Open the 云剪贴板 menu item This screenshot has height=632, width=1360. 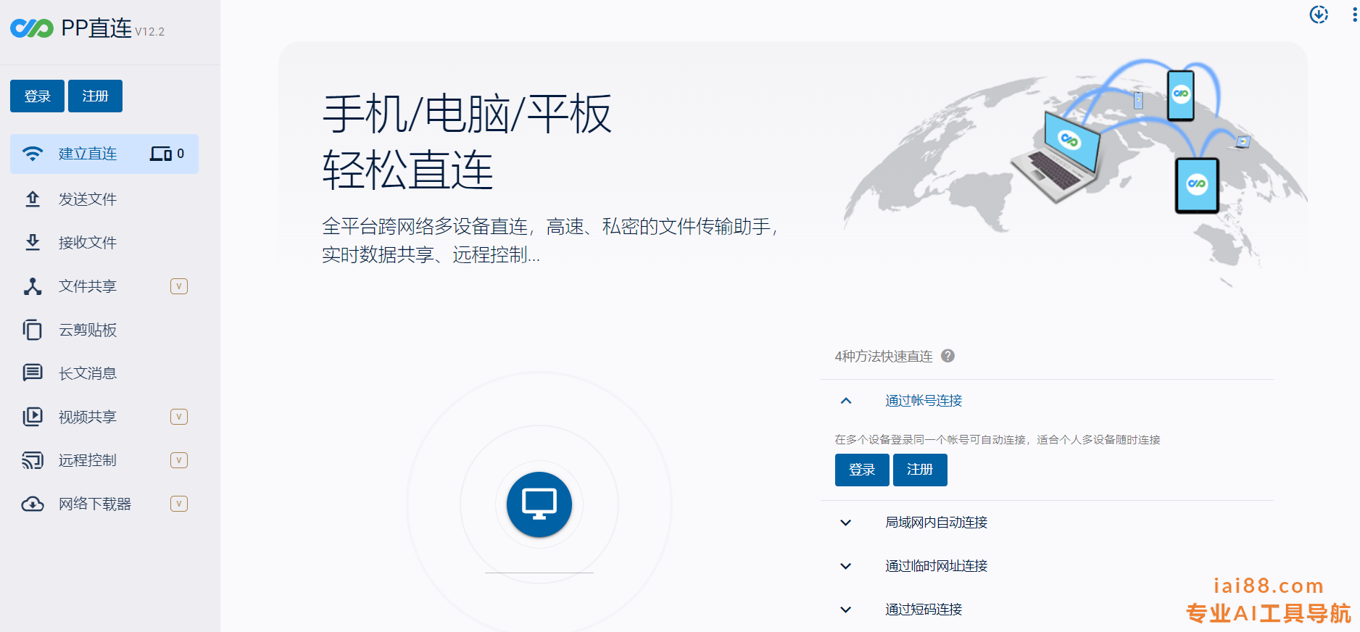(x=104, y=330)
